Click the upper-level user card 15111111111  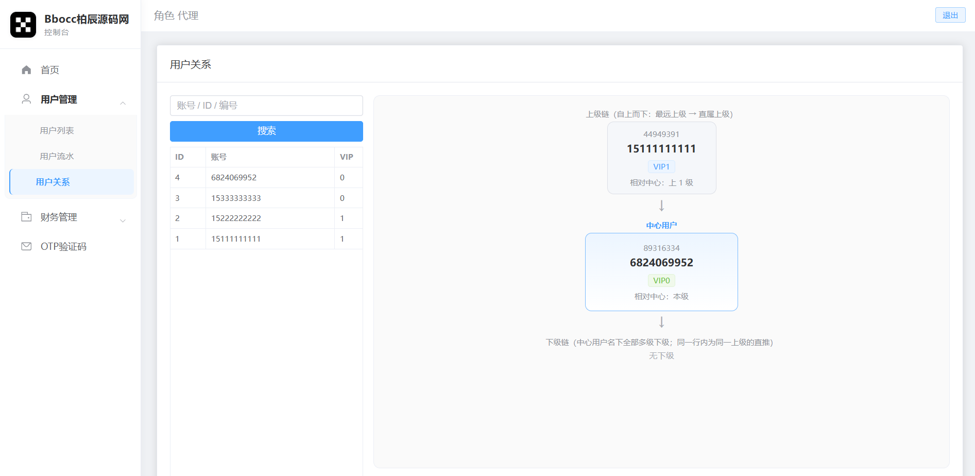pyautogui.click(x=661, y=158)
